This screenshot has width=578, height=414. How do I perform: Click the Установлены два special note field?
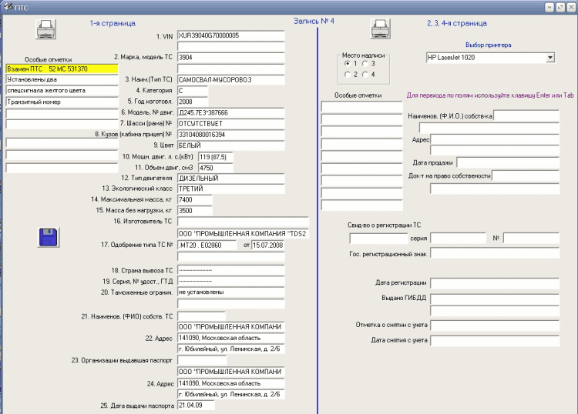pos(62,79)
